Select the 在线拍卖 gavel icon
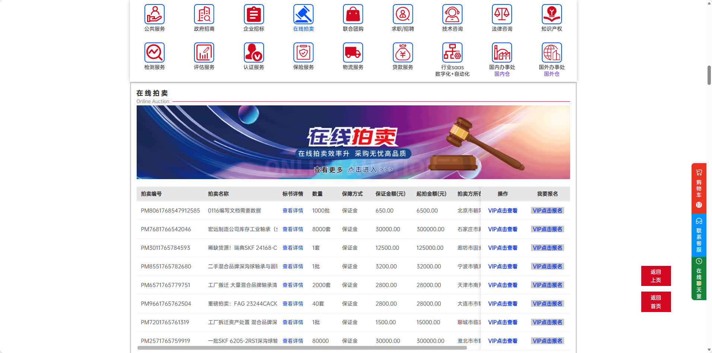 click(303, 15)
